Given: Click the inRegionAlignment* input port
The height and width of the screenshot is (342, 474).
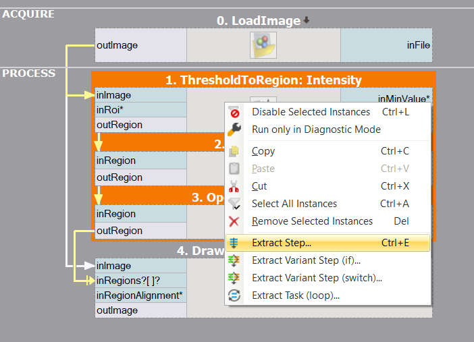Looking at the screenshot, I should tap(140, 295).
